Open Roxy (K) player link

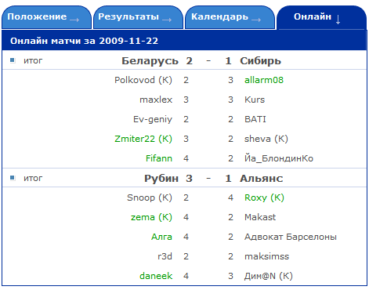[x=264, y=198]
